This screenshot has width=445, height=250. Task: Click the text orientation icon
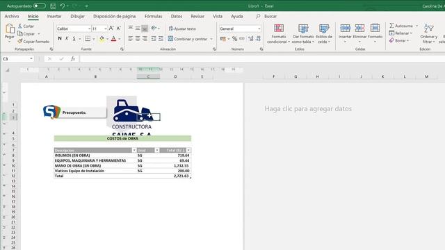154,28
